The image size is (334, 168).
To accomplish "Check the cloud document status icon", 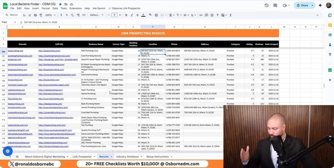I will 71,4.
